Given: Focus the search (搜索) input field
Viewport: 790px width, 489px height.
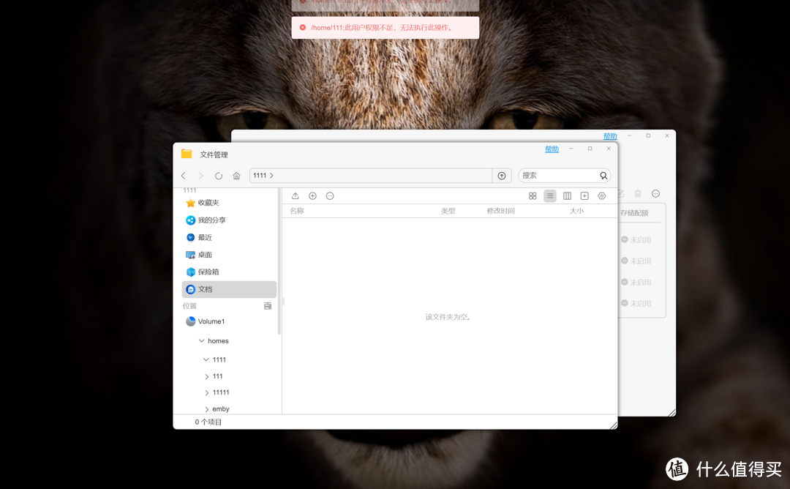Looking at the screenshot, I should click(x=558, y=176).
